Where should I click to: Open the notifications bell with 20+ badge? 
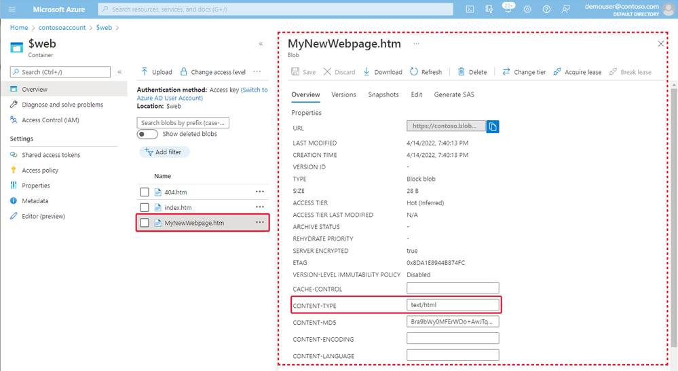[x=508, y=7]
